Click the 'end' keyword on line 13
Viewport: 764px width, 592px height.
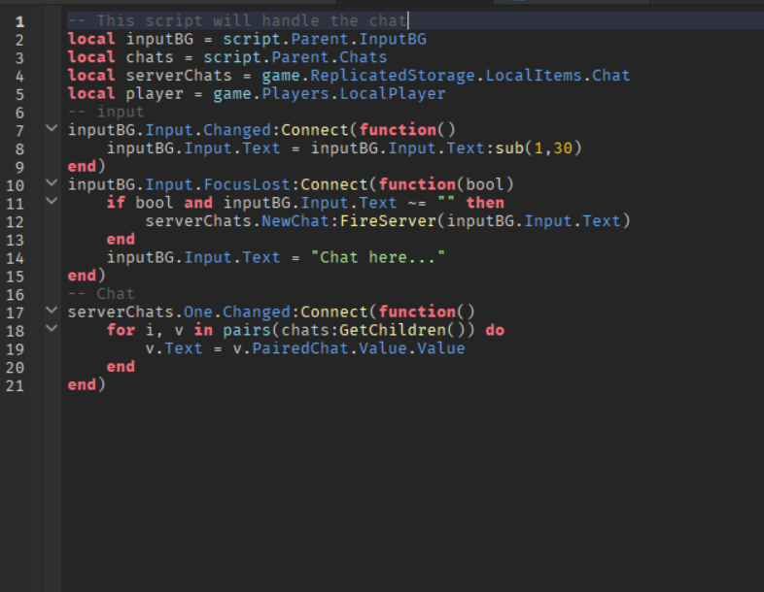121,239
